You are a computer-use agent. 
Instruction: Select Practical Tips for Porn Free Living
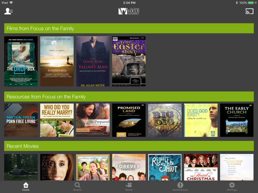(x=21, y=120)
